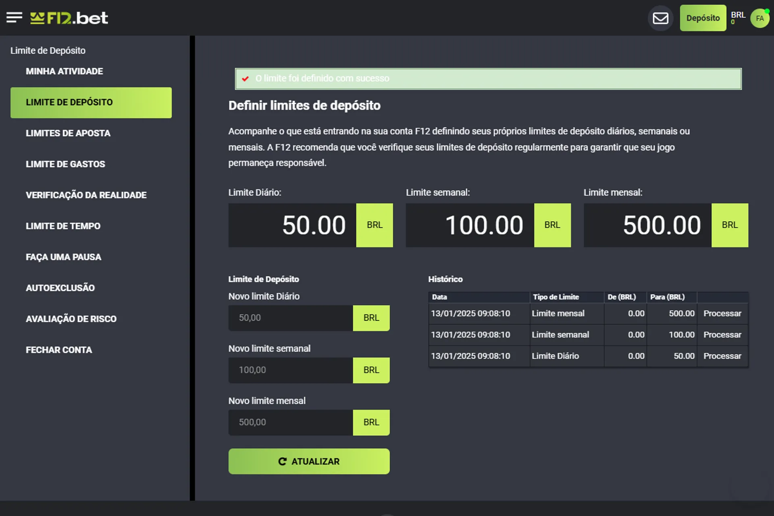Click 500.00 in the Para (BRL) column

point(682,313)
